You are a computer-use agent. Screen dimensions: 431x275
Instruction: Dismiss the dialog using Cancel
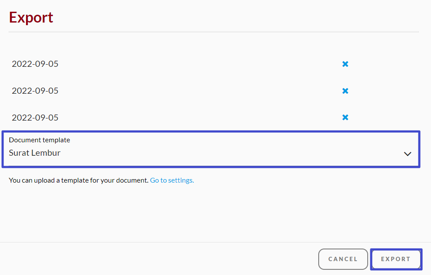pyautogui.click(x=343, y=259)
